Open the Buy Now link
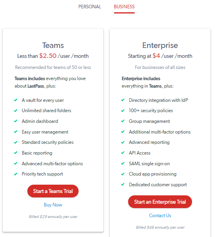 [x=53, y=205]
